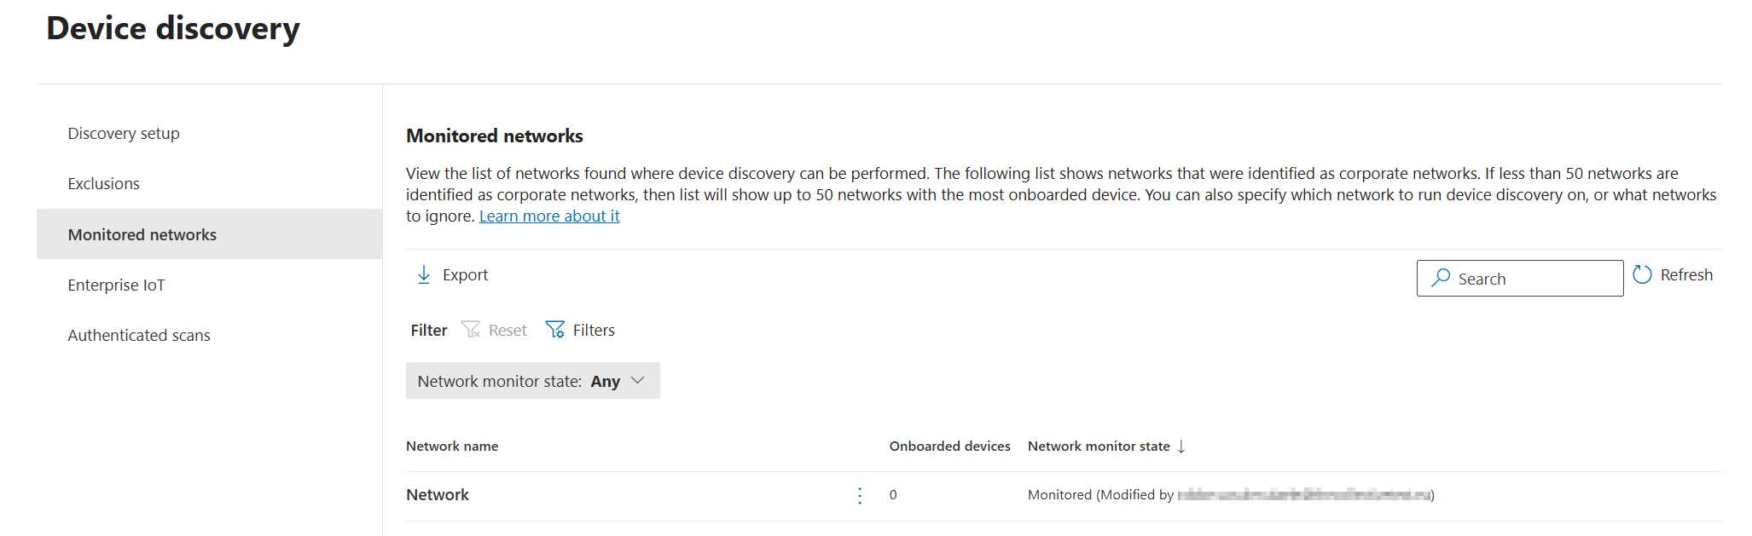This screenshot has height=536, width=1752.
Task: Switch to Enterprise IoT settings
Action: 117,285
